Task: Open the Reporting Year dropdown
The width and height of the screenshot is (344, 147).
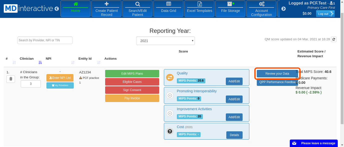Action: pyautogui.click(x=165, y=41)
